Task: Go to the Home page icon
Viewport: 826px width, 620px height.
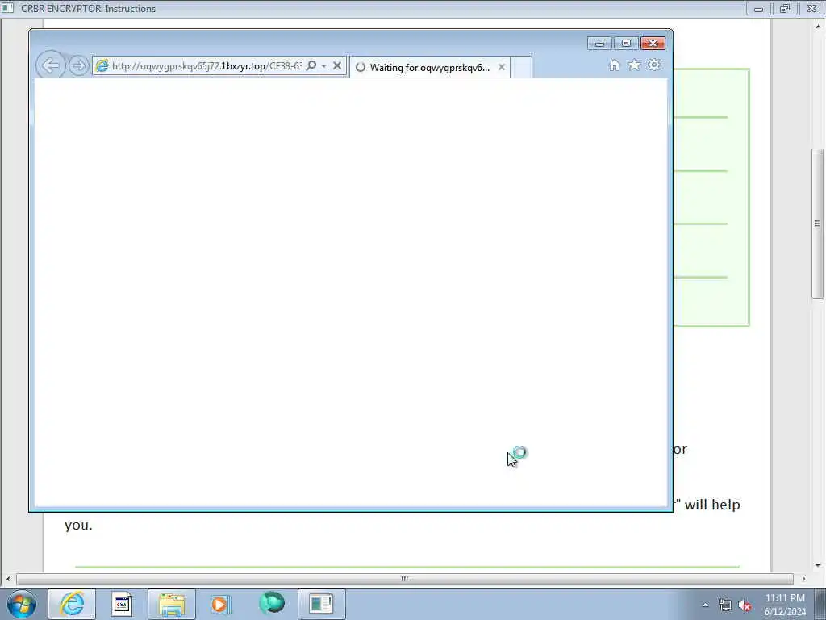Action: [614, 65]
